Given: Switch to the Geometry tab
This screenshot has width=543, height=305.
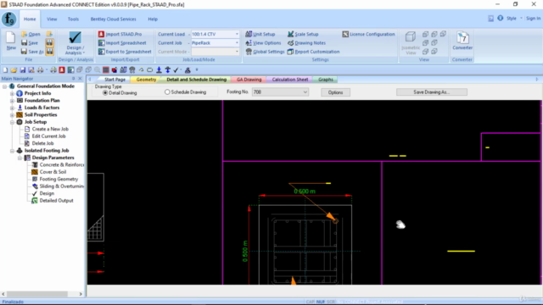Looking at the screenshot, I should 146,80.
